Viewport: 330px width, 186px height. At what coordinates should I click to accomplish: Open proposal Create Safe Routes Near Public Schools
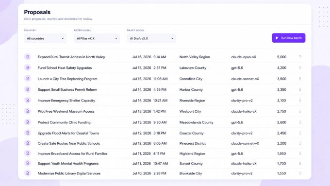[x=69, y=143]
